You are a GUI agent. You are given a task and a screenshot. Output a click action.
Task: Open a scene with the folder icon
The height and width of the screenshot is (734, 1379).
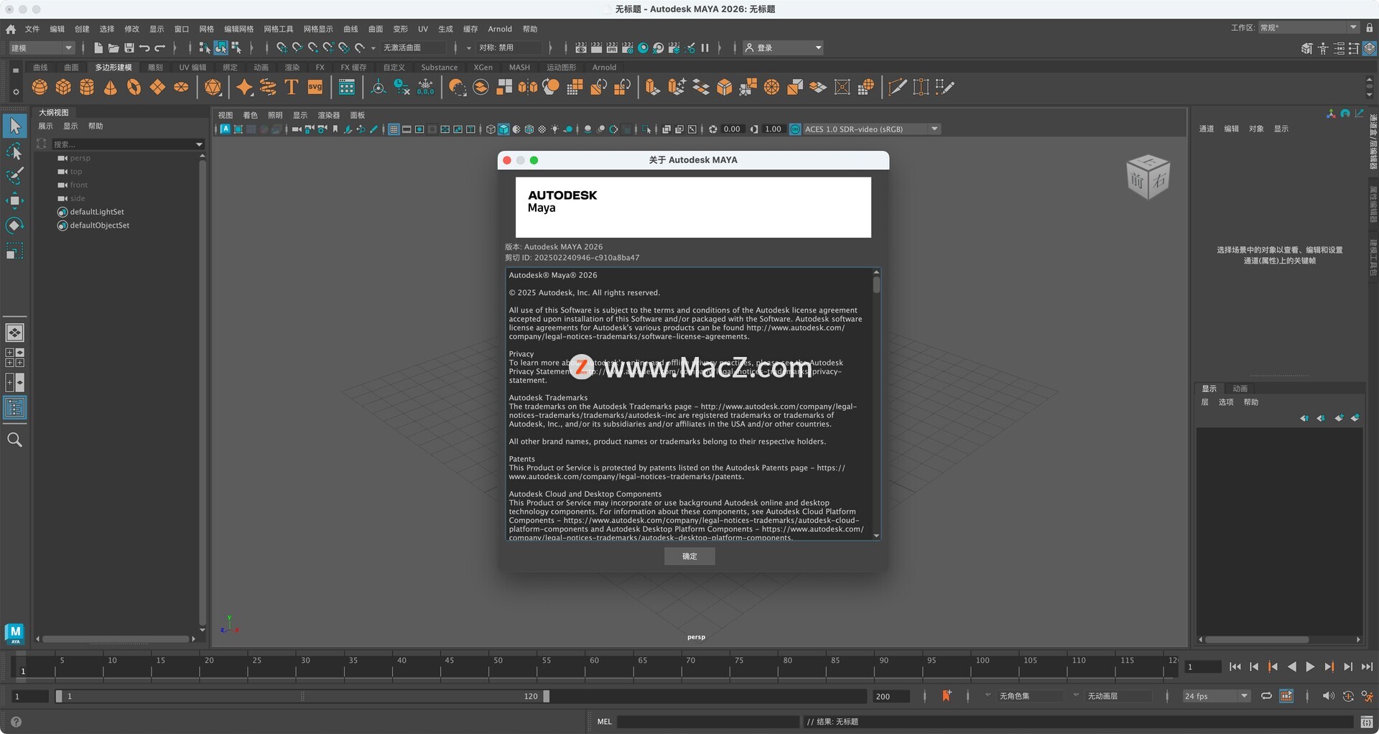[x=113, y=48]
